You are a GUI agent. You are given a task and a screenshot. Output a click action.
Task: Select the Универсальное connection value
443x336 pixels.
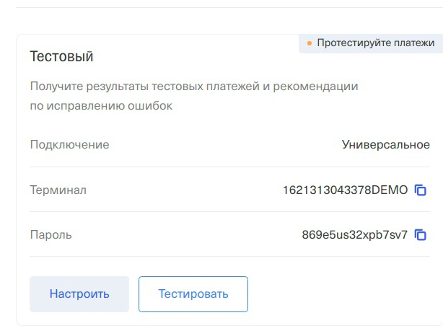[386, 144]
